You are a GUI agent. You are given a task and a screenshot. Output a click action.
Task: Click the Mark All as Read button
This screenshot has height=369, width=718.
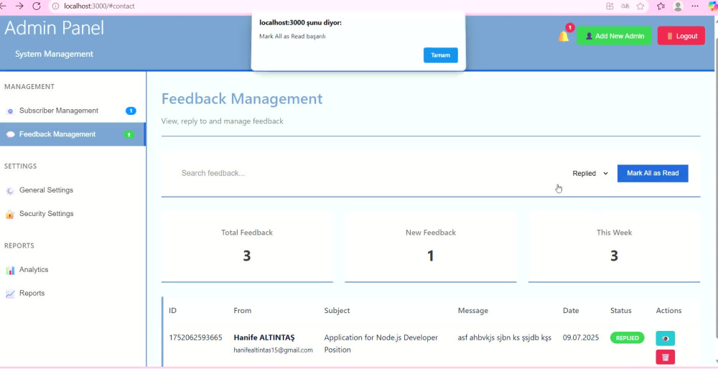click(653, 174)
